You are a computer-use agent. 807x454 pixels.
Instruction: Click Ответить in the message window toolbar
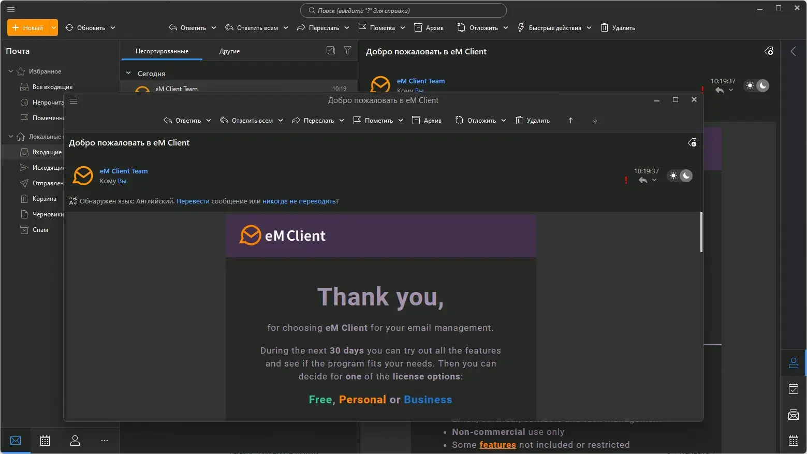click(x=182, y=121)
